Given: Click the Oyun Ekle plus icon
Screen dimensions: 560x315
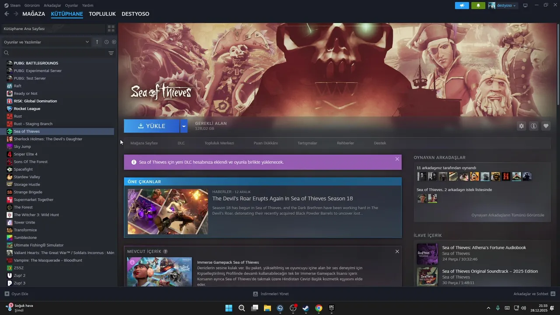Looking at the screenshot, I should (7, 294).
